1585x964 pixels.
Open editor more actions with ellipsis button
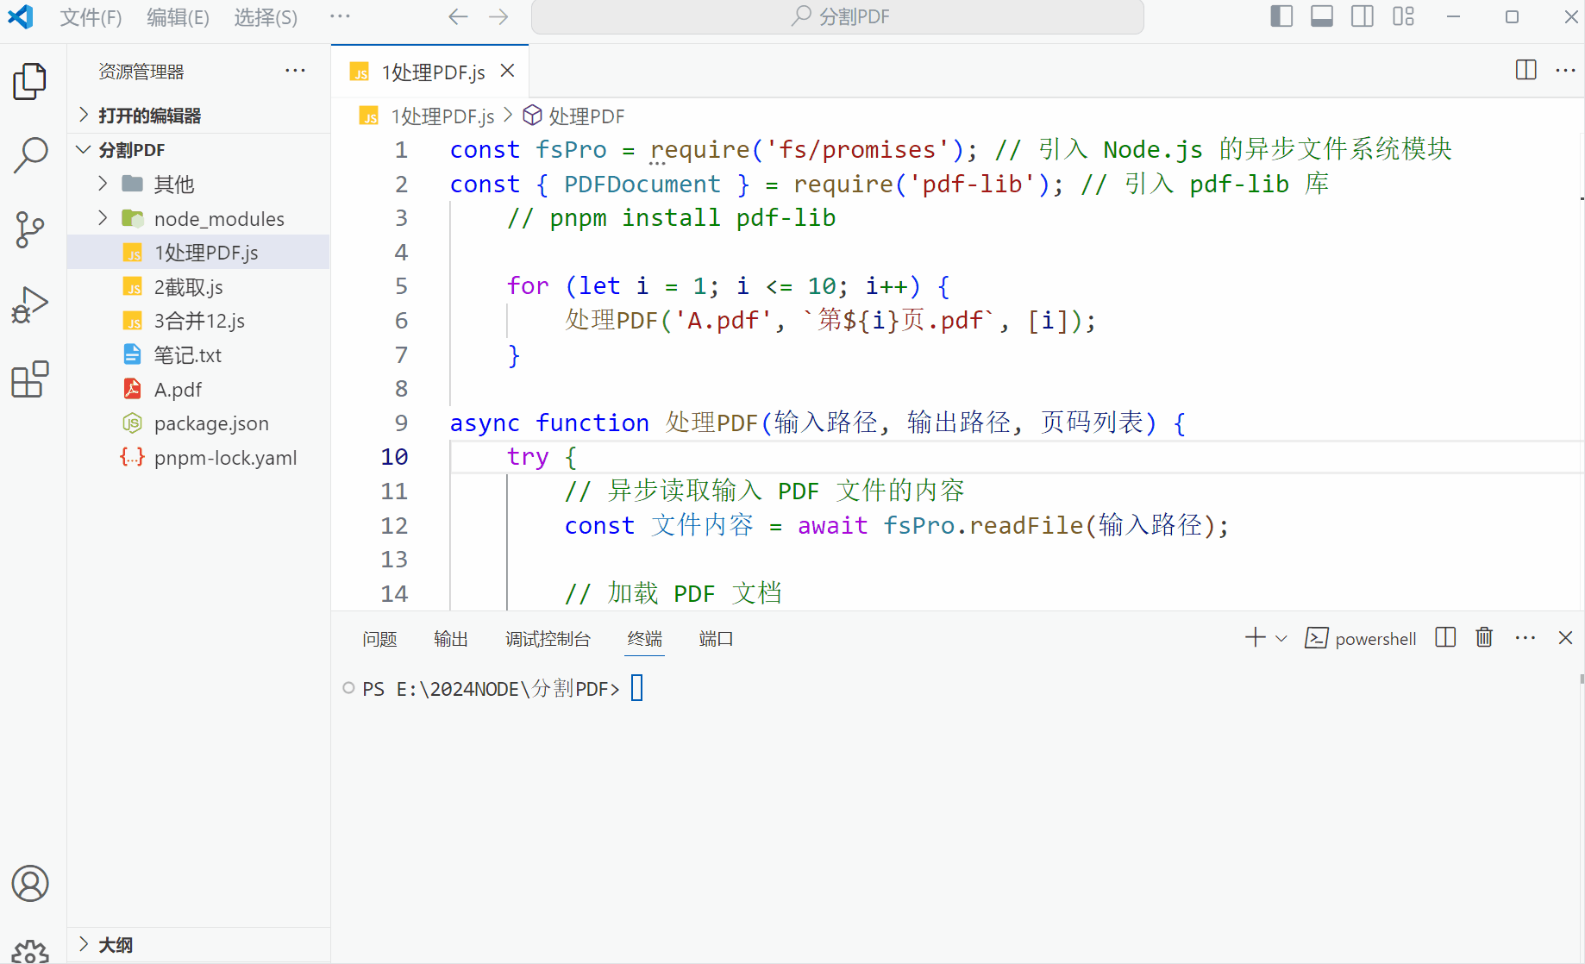point(1565,70)
